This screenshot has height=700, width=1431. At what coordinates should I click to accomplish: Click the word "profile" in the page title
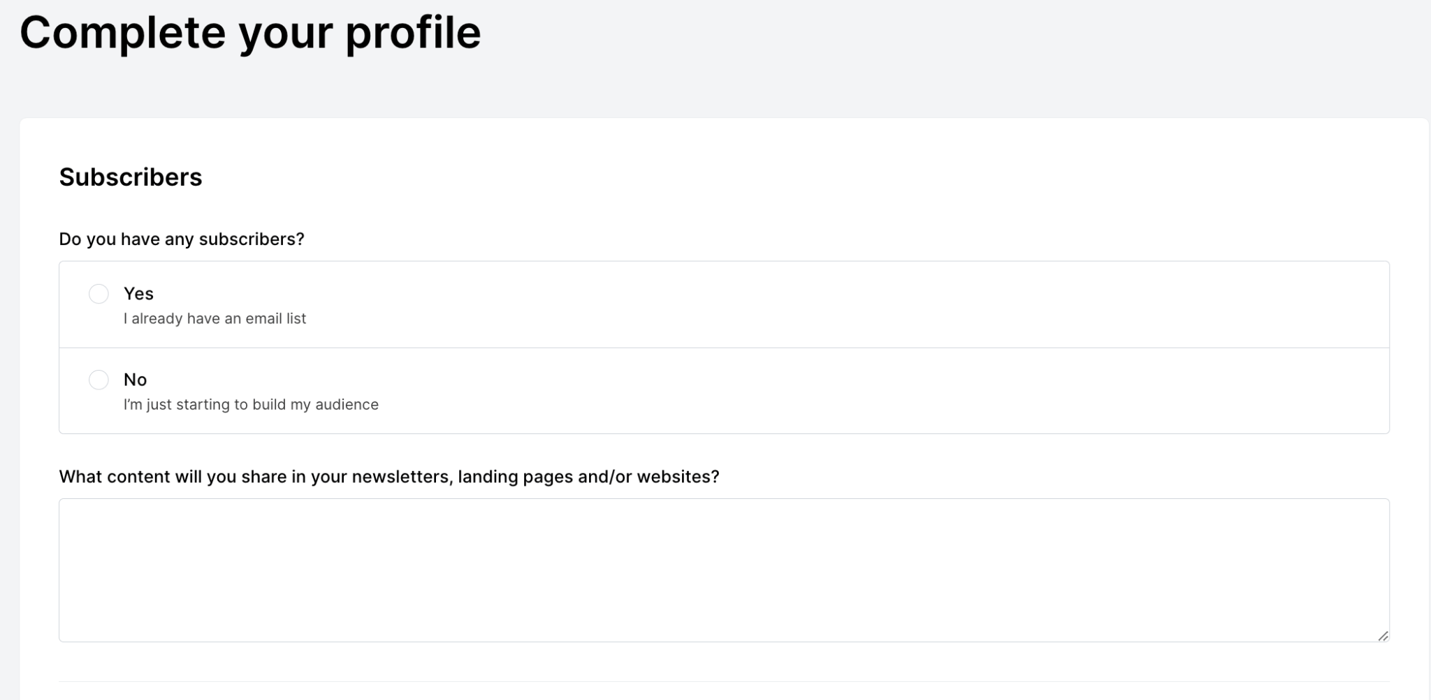click(x=413, y=33)
